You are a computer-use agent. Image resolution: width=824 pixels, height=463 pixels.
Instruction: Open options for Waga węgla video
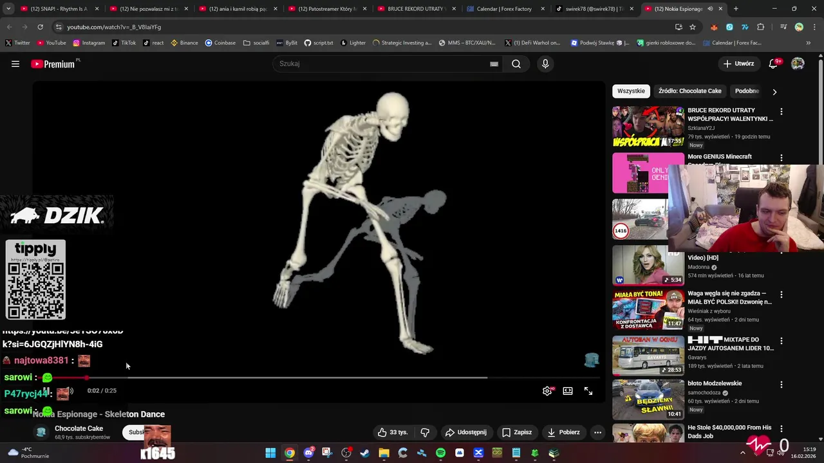(781, 295)
